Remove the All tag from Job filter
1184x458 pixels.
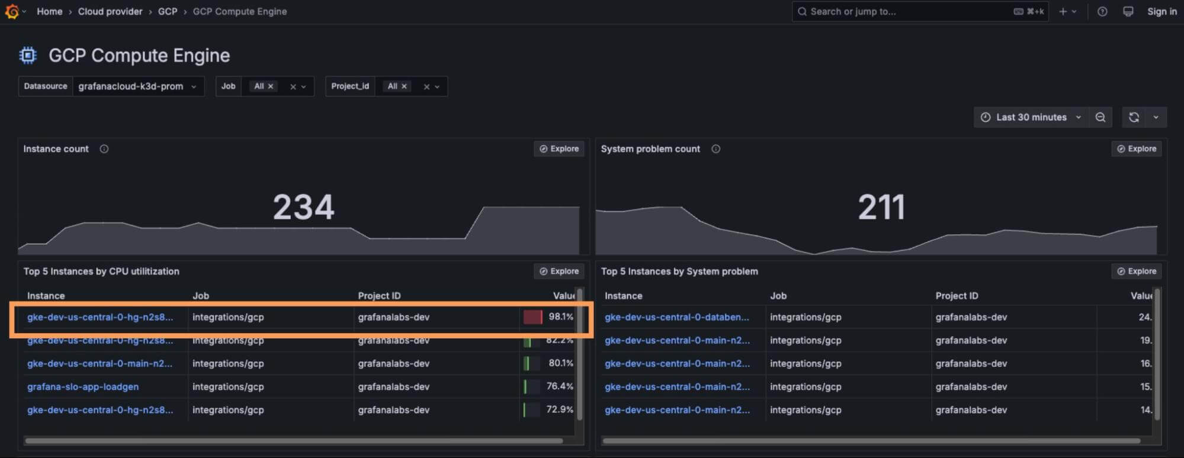click(271, 86)
